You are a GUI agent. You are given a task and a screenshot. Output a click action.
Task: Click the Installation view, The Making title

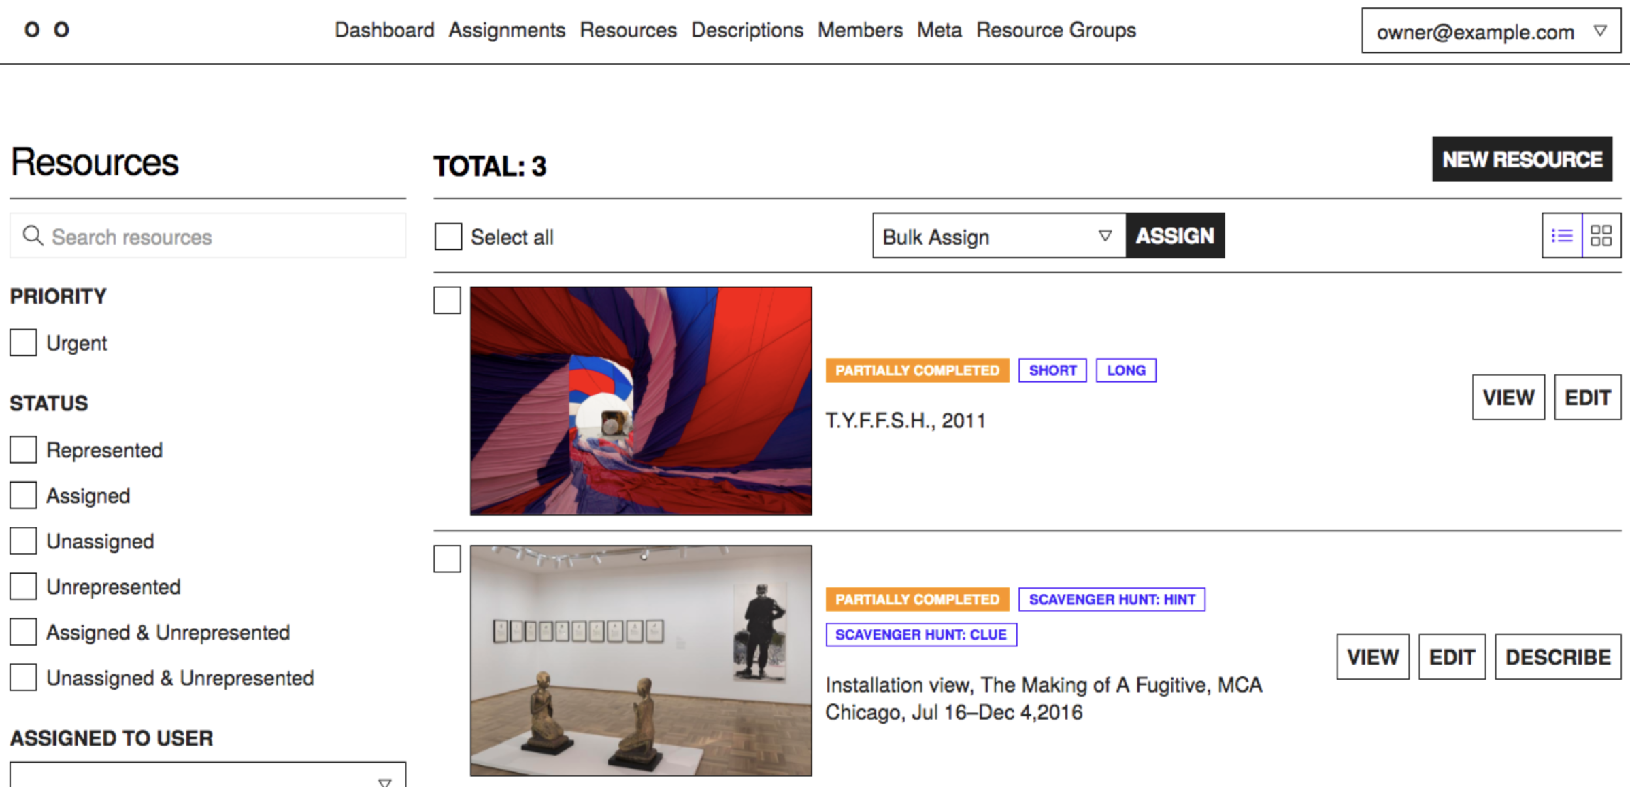click(x=1044, y=698)
